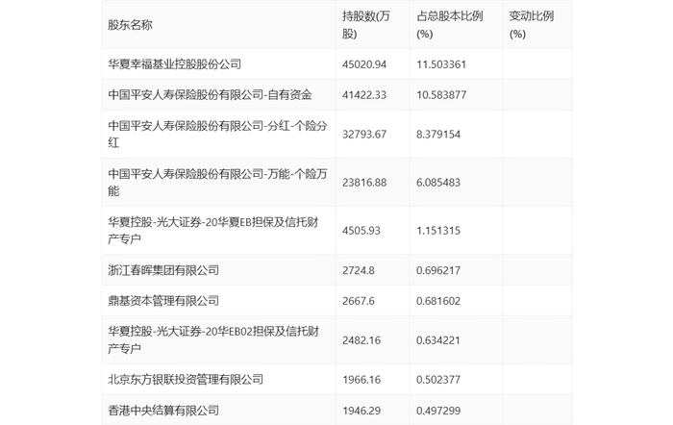This screenshot has height=425, width=673.
Task: Click the shares value 4505.93
Action: (361, 231)
